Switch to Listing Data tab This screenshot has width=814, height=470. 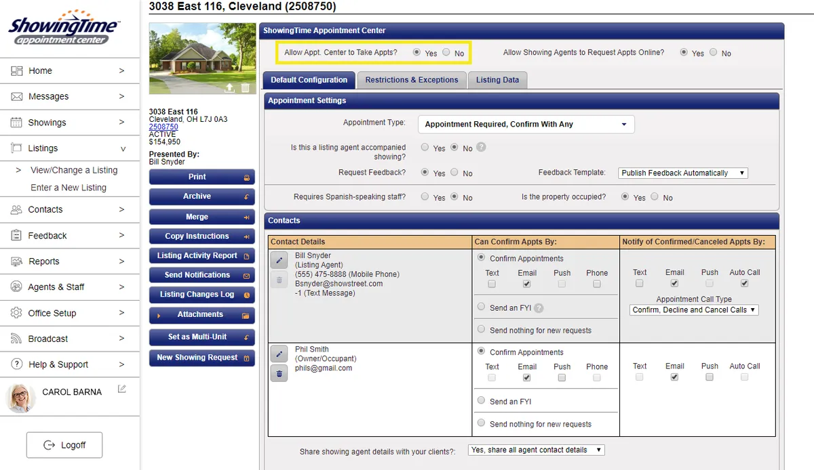click(x=497, y=80)
